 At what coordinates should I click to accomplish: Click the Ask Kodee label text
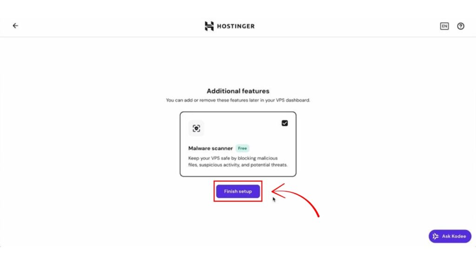click(454, 236)
